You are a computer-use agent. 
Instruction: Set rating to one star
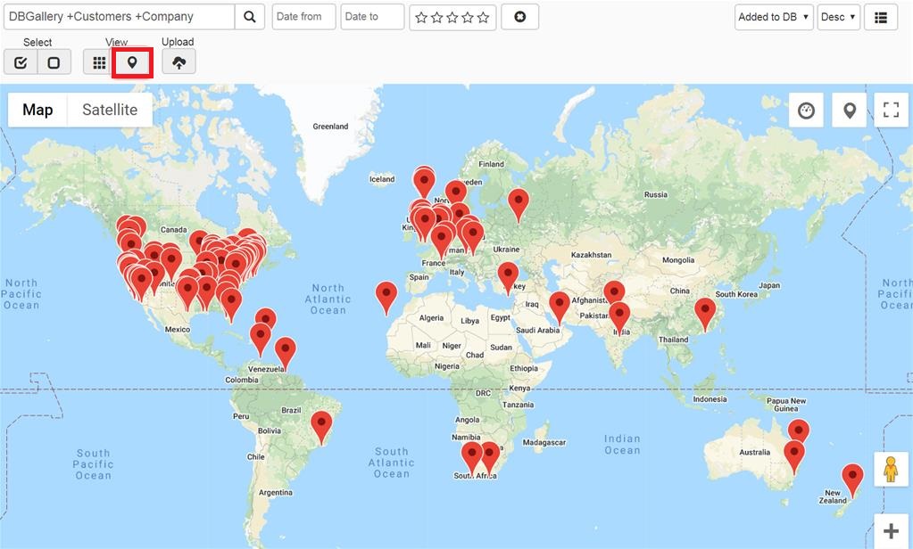click(421, 18)
